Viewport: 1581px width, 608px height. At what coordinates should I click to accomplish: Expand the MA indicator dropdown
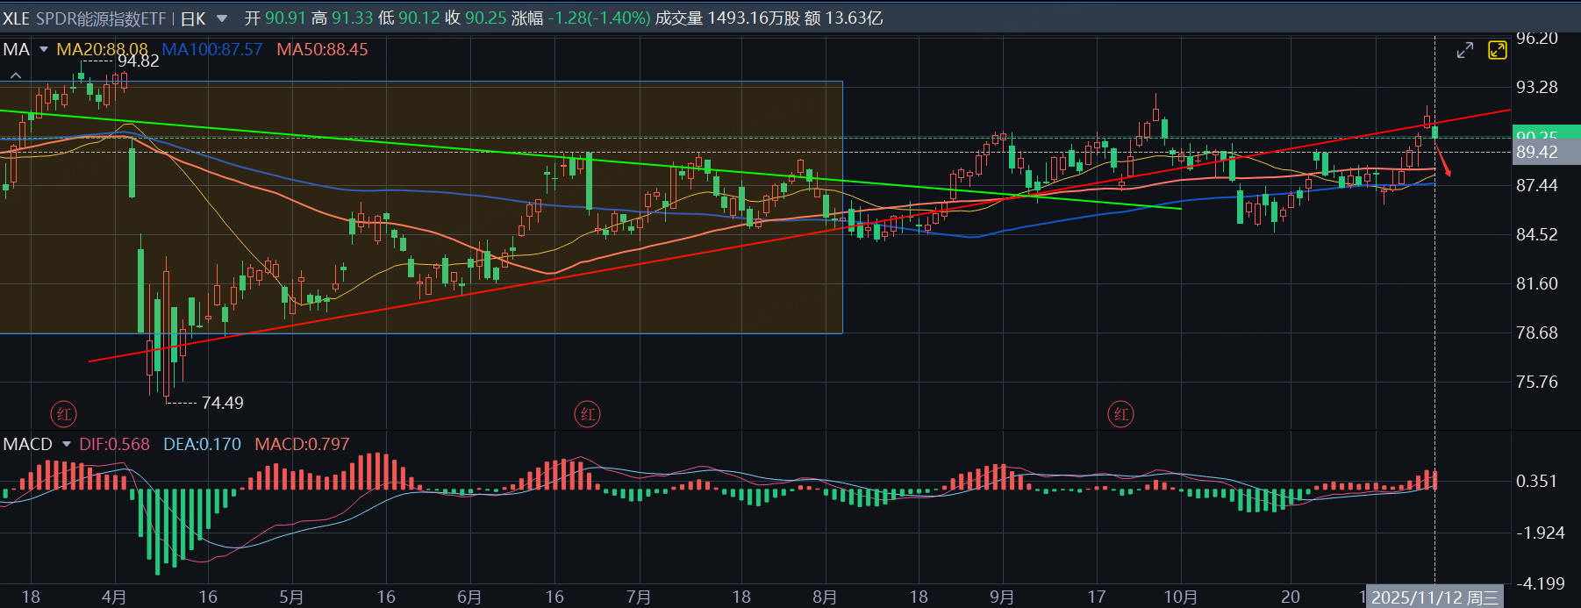(44, 50)
